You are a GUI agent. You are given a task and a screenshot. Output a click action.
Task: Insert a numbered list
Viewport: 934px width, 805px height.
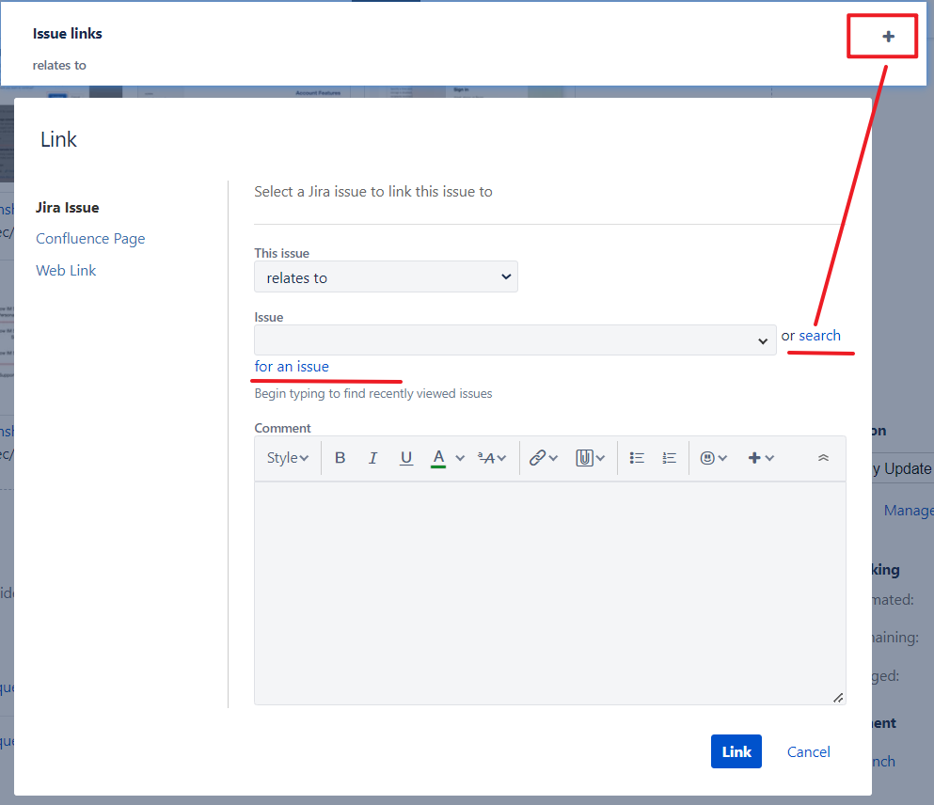coord(669,458)
